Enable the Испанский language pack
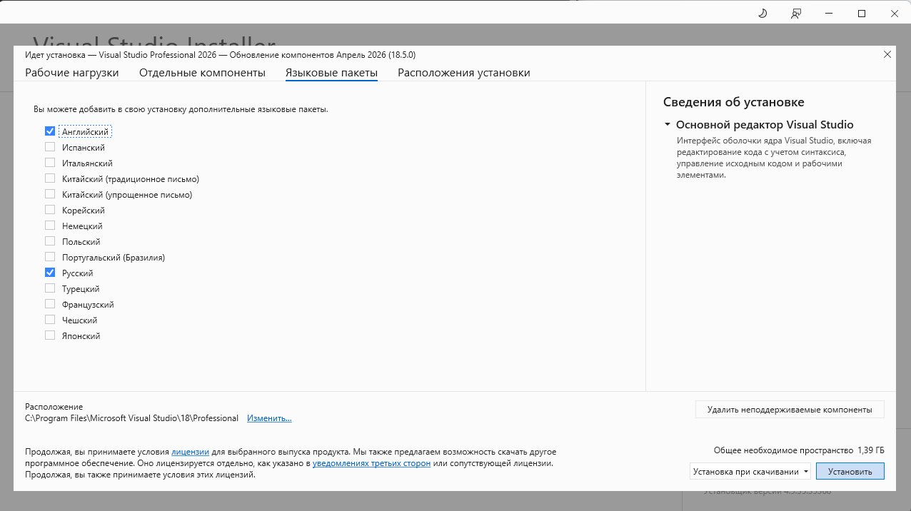The image size is (911, 511). coord(50,147)
